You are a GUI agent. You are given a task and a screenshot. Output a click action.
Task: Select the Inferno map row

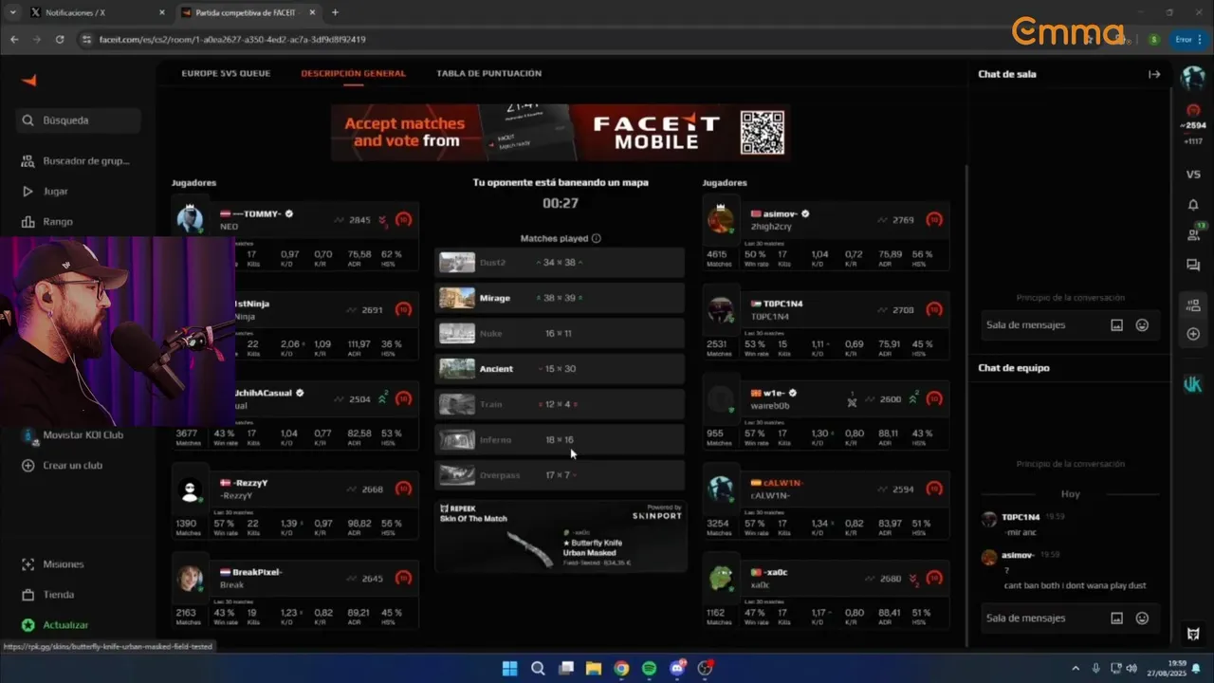(x=560, y=440)
